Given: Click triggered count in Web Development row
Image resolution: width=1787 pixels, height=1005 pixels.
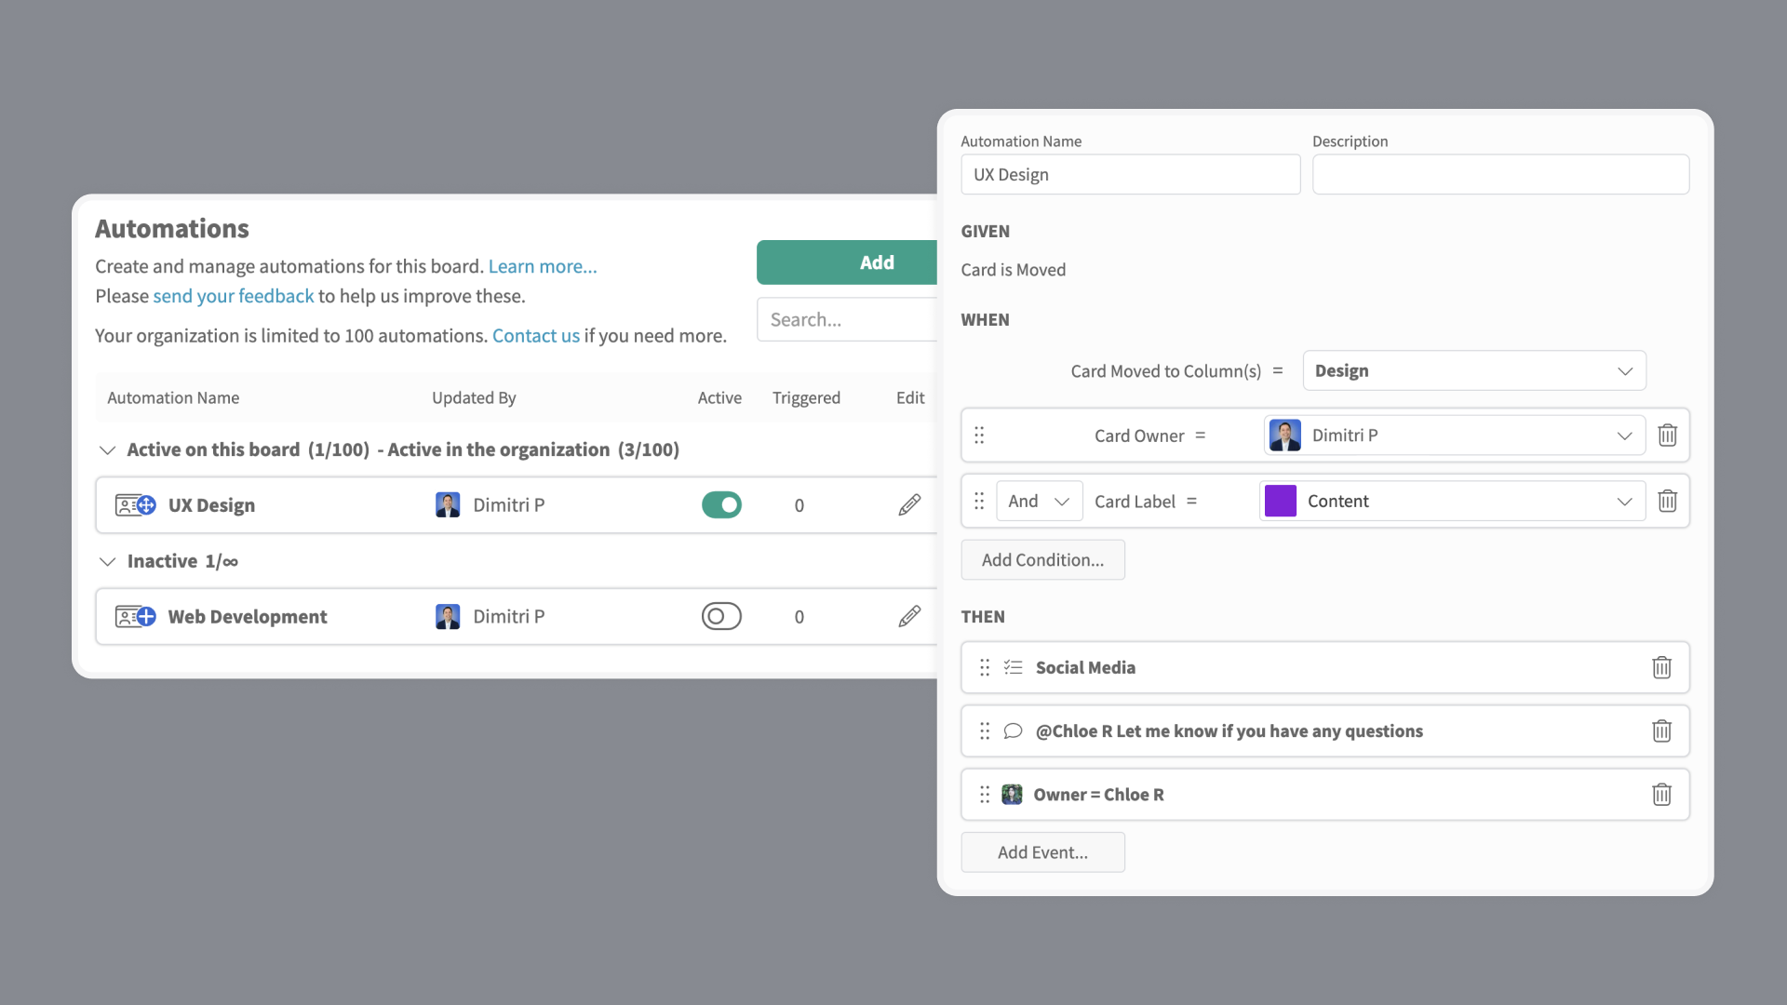Looking at the screenshot, I should coord(799,616).
